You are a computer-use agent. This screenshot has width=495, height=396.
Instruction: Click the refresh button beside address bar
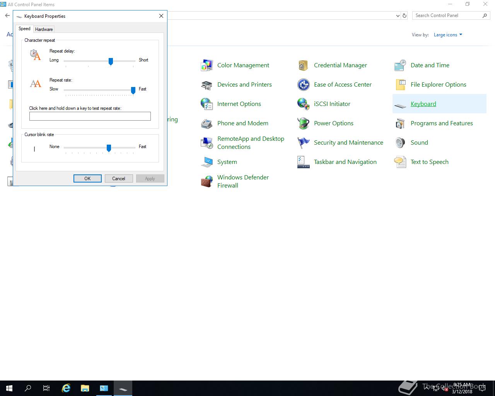(405, 15)
